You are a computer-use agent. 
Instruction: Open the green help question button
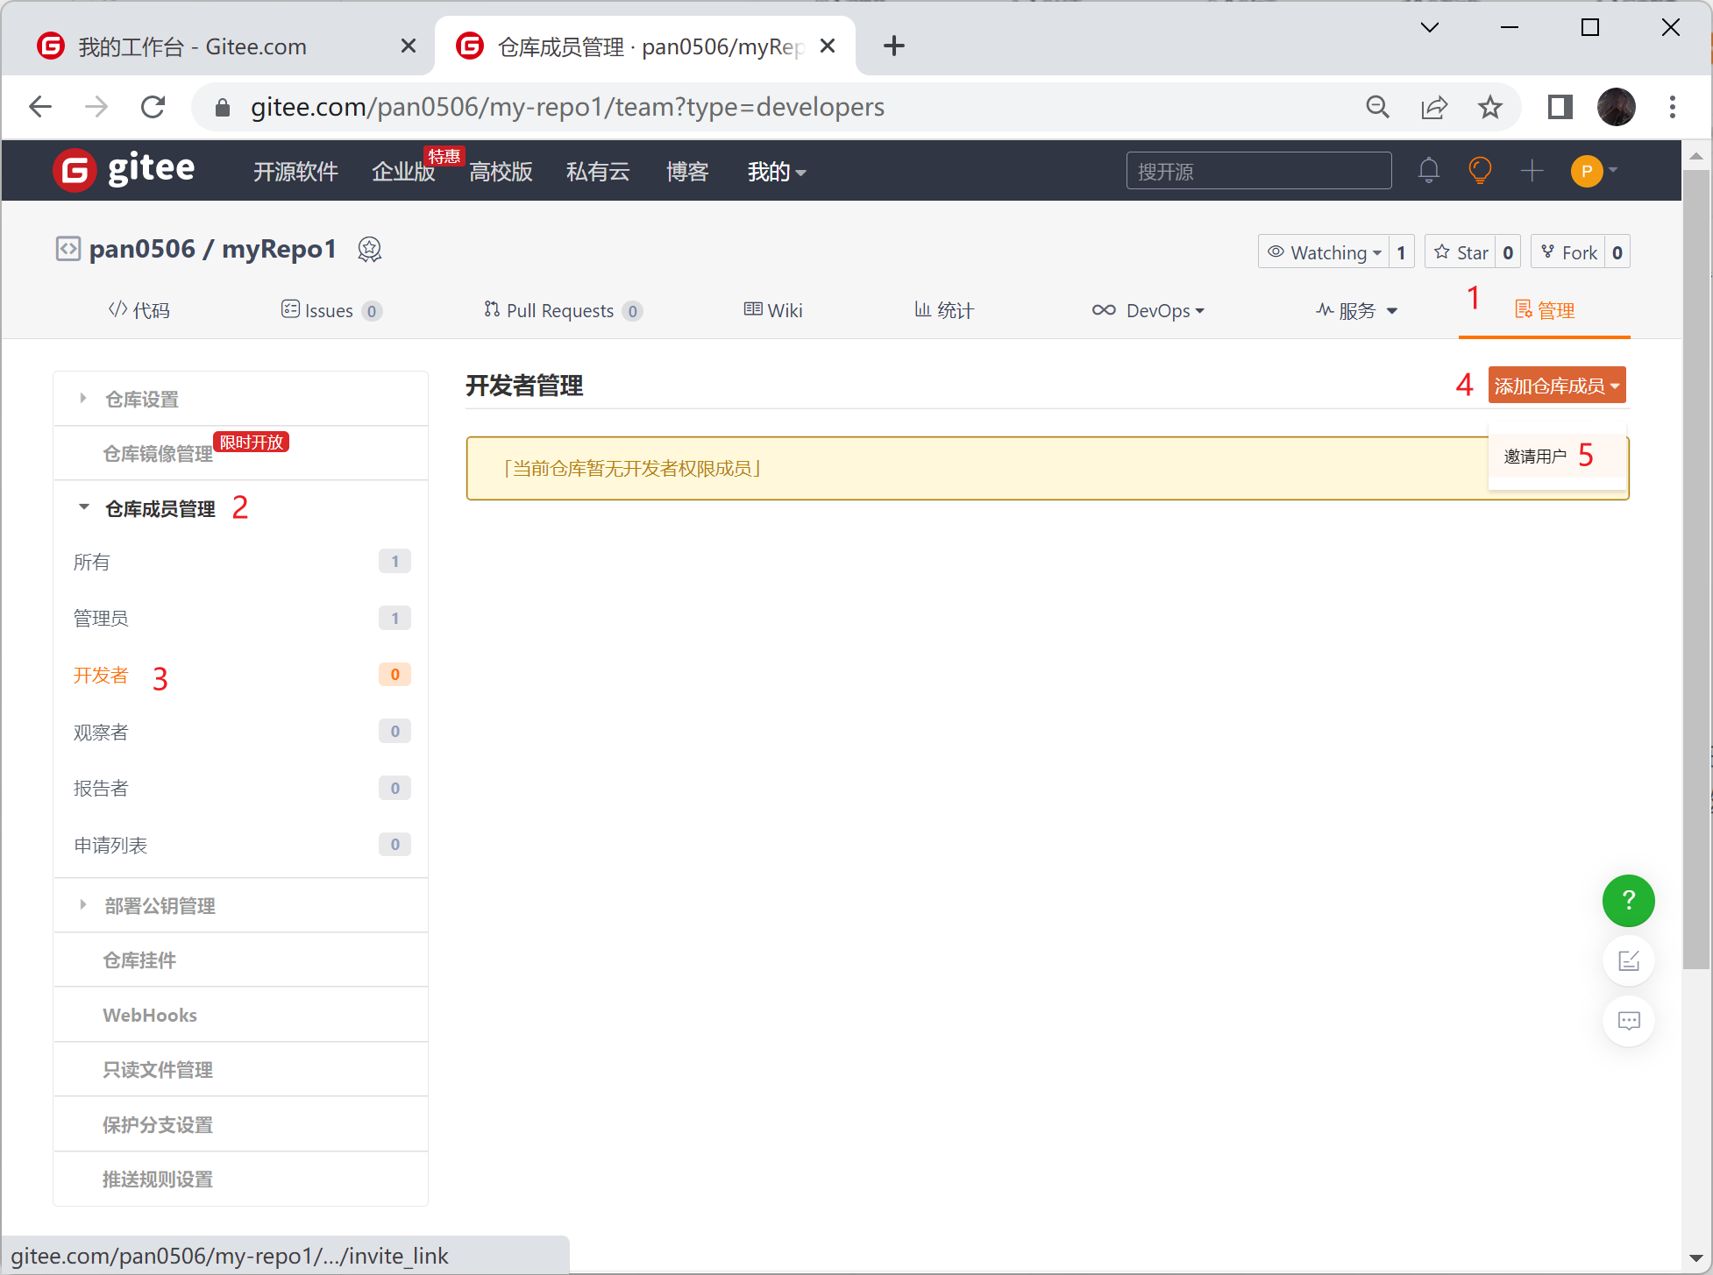pos(1628,900)
